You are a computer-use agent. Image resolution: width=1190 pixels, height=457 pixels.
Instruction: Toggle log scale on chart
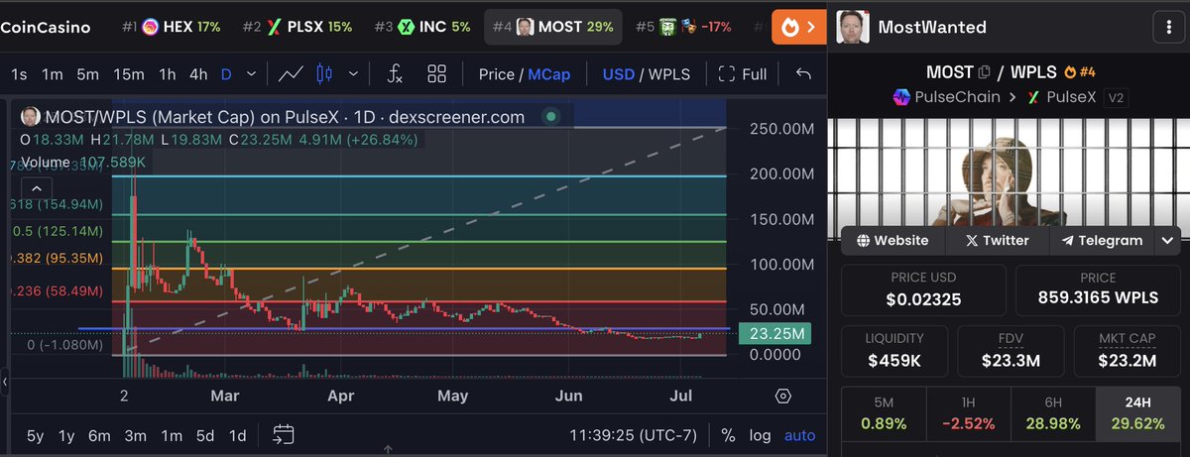coord(760,434)
